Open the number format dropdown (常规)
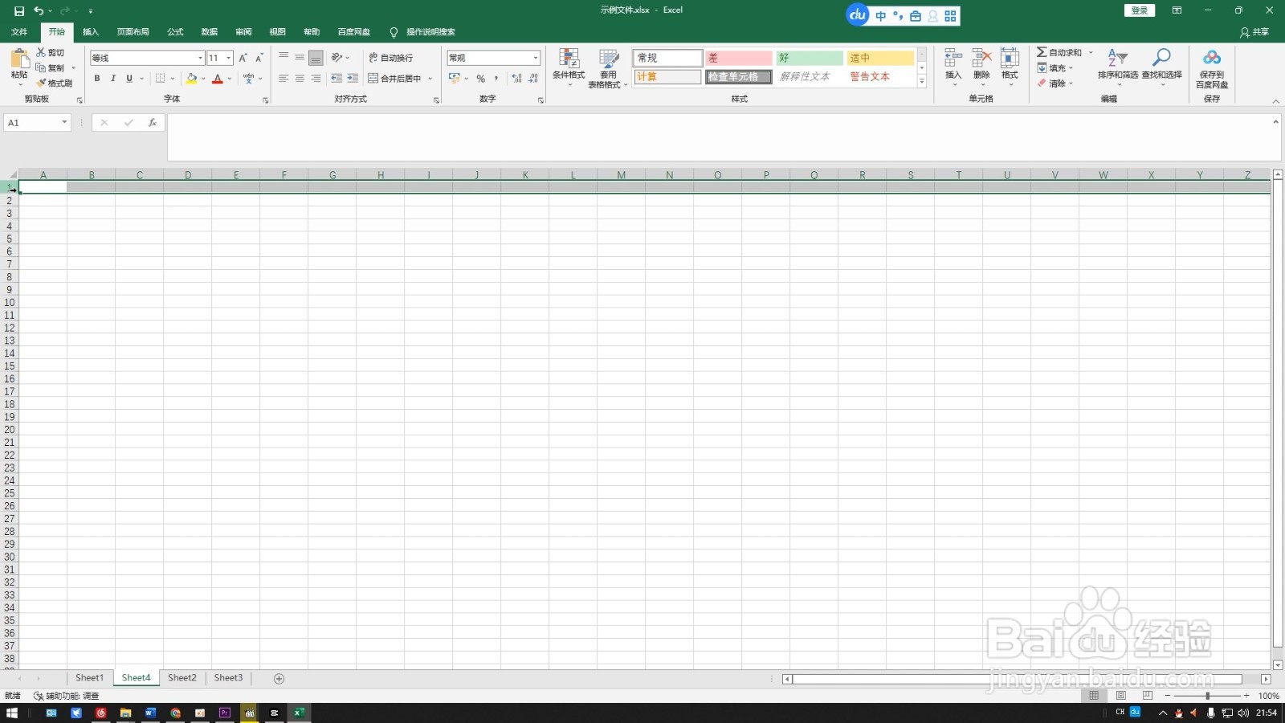Viewport: 1285px width, 723px height. coord(536,58)
